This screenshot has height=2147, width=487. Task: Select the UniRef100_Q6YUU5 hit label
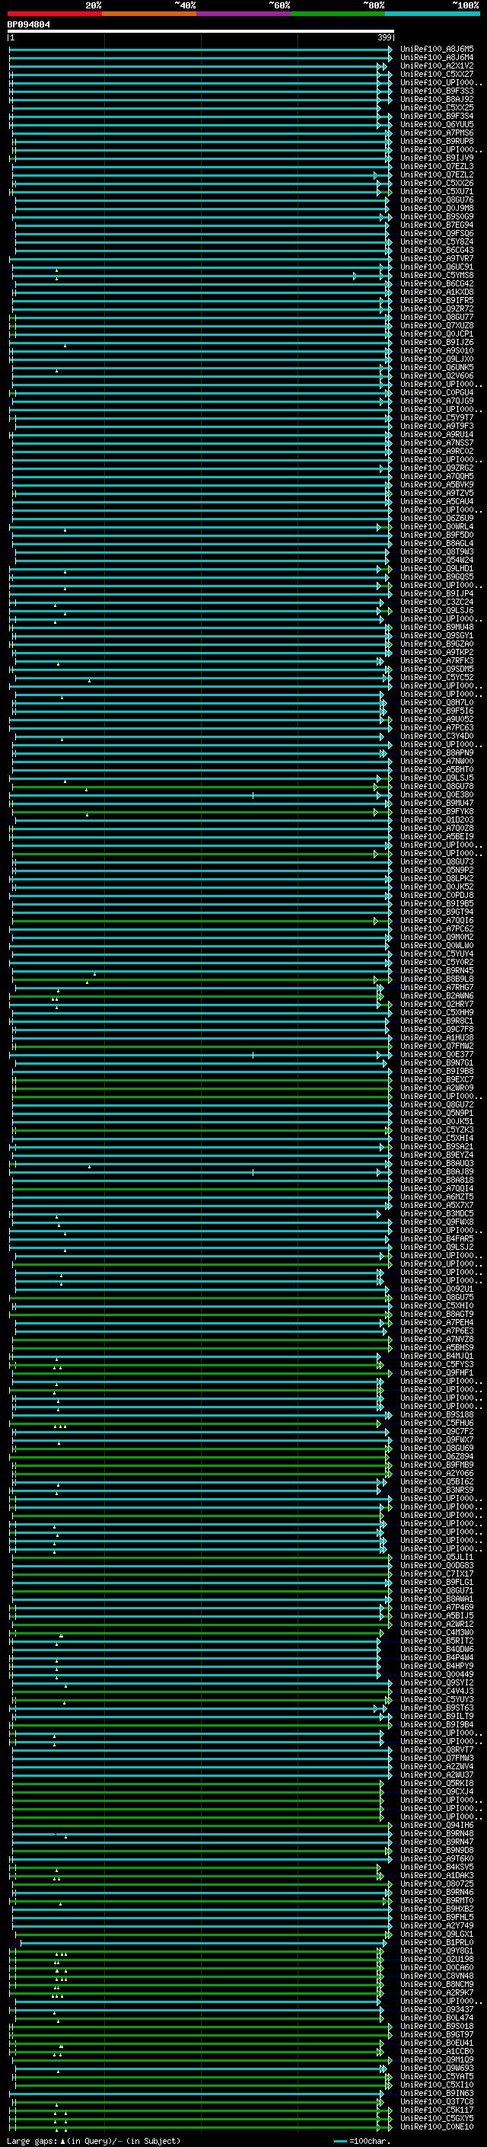tap(436, 125)
